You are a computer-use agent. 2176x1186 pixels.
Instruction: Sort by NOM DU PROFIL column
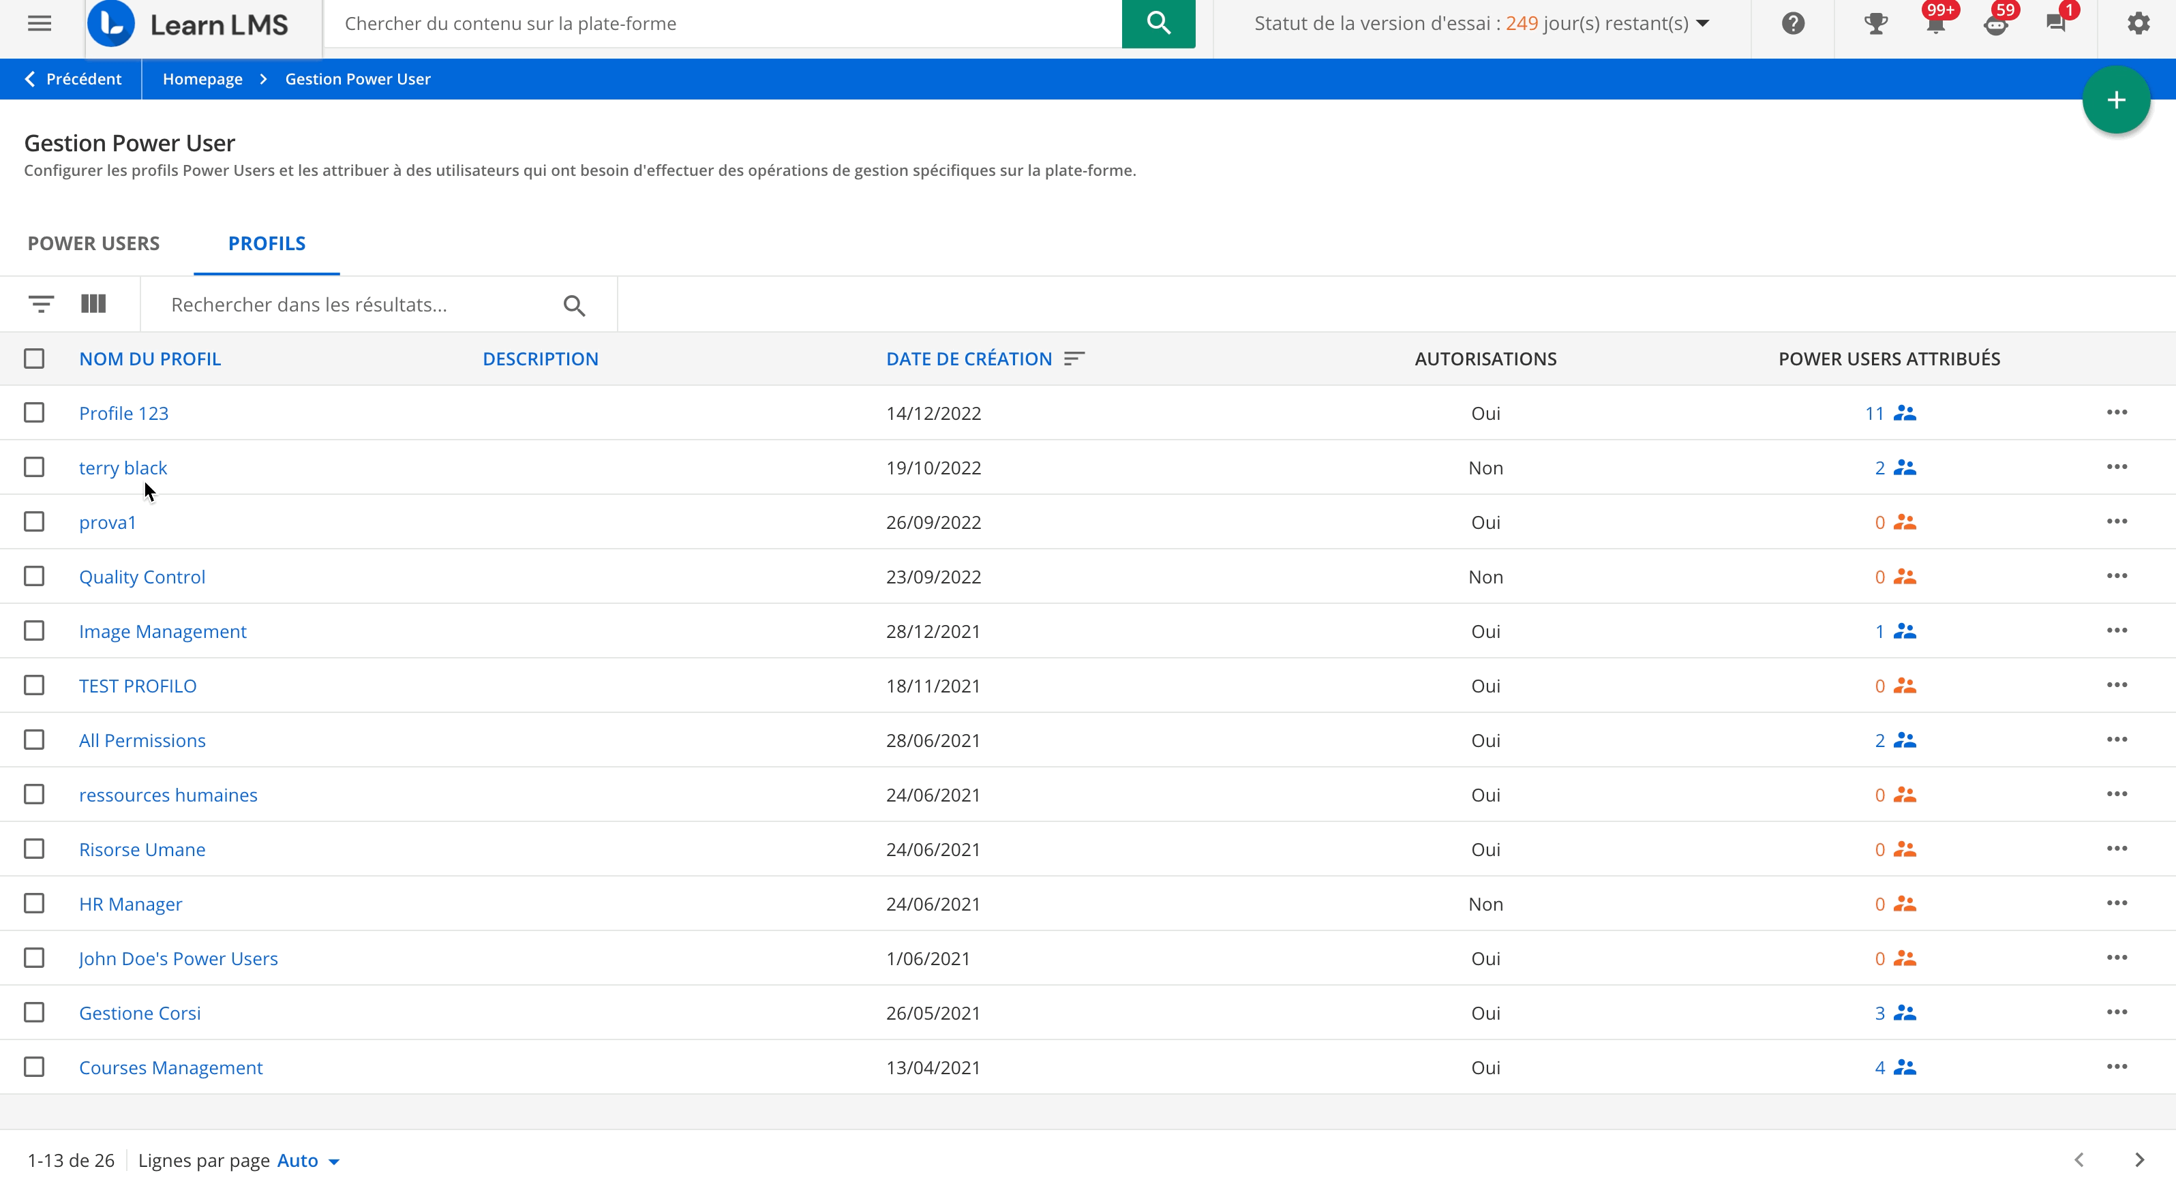(151, 359)
